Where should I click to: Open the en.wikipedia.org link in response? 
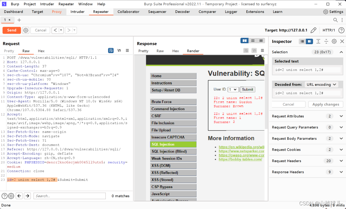pyautogui.click(x=241, y=147)
